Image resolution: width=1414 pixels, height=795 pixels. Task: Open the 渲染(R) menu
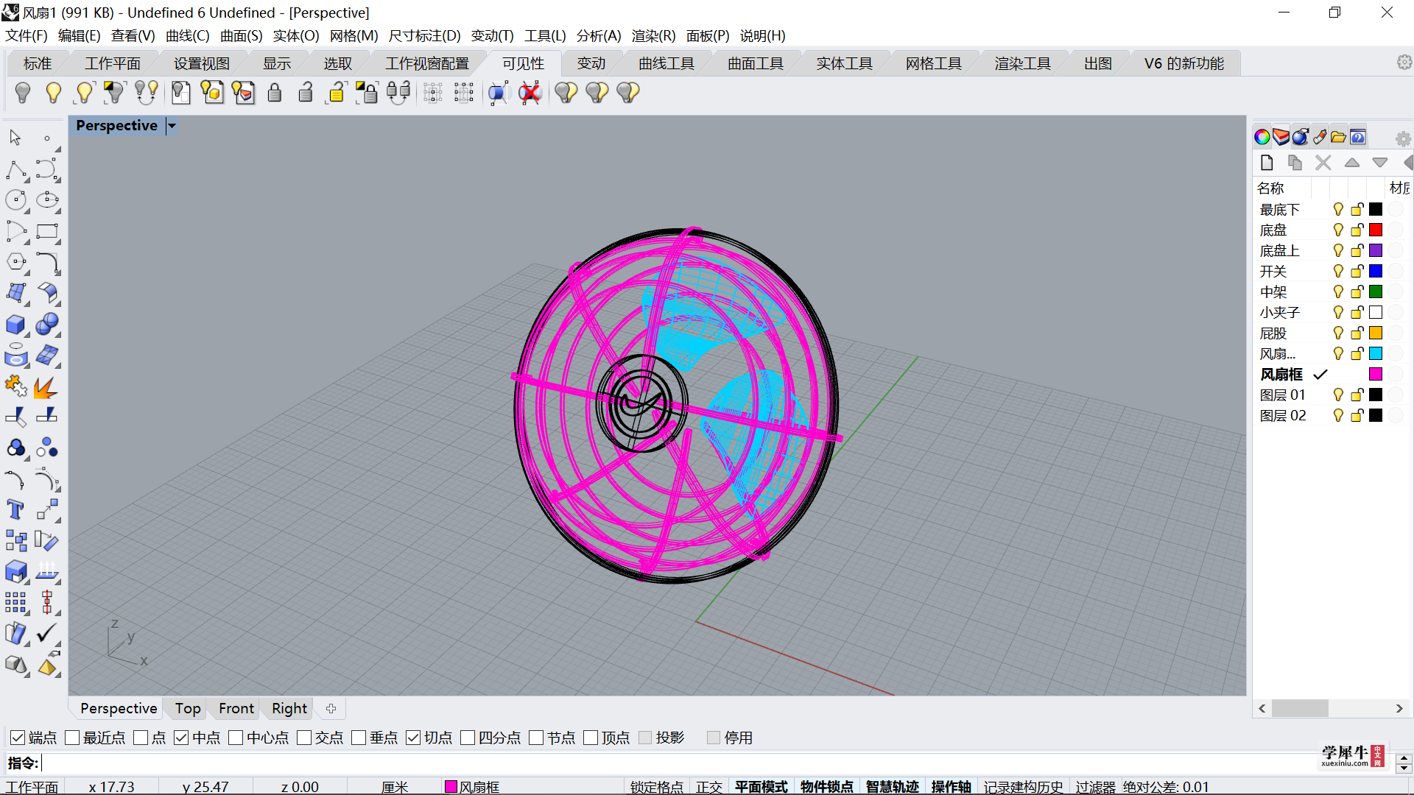click(653, 35)
